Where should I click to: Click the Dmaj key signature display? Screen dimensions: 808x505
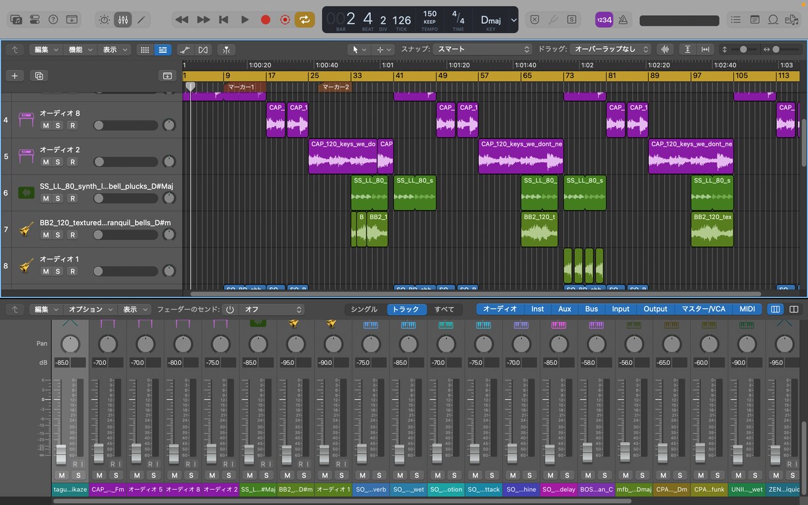491,20
